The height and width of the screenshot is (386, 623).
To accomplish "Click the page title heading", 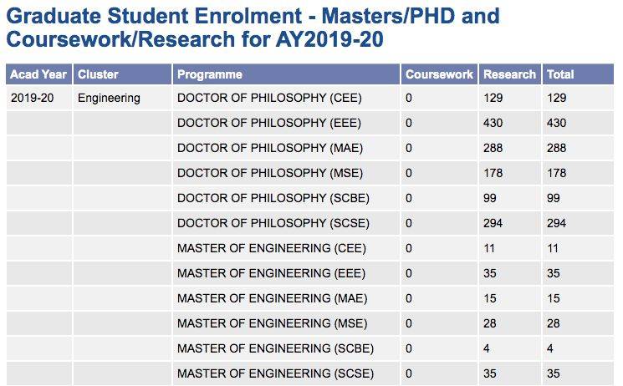I will click(x=253, y=28).
